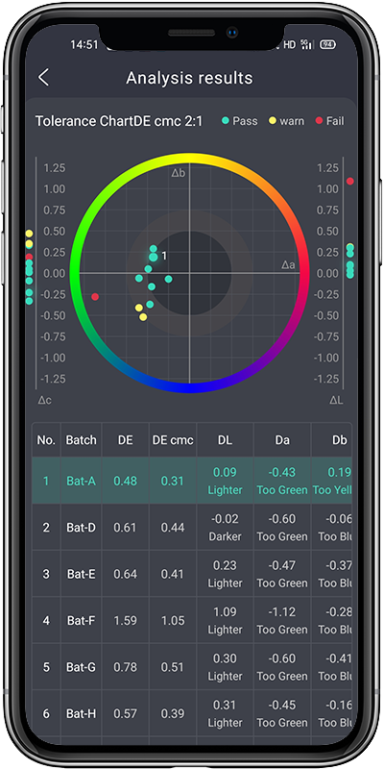Viewport: 384px width, 769px height.
Task: Click the Batch column header
Action: click(82, 440)
